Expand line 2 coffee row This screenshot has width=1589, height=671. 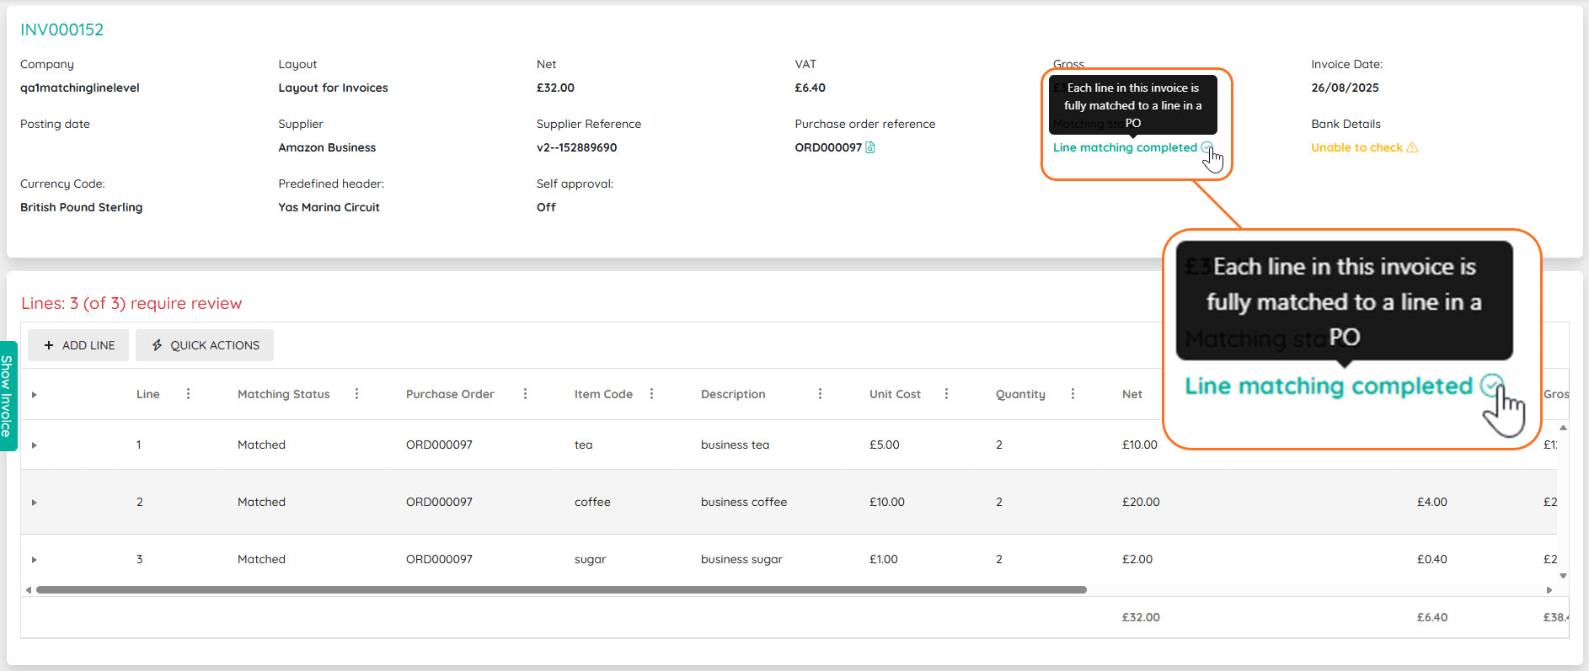point(35,502)
